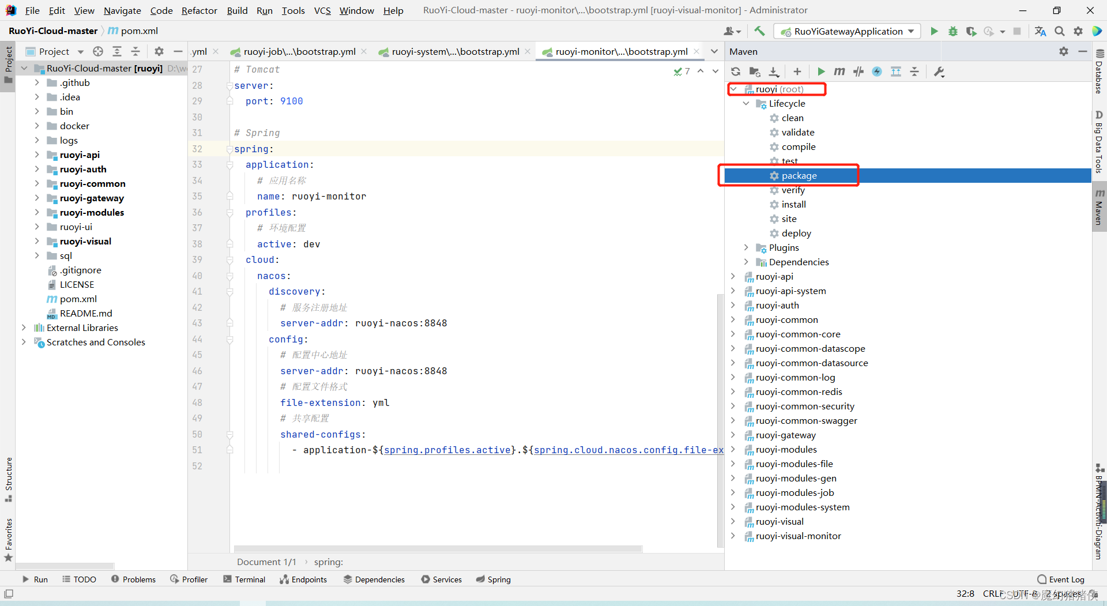Screen dimensions: 1107x606
Task: Run RuoYiGatewayApplication with green play button
Action: pyautogui.click(x=934, y=31)
